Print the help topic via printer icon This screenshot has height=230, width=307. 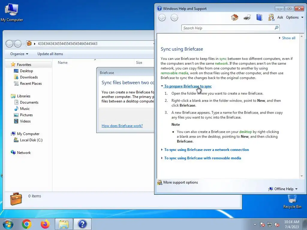tap(247, 17)
